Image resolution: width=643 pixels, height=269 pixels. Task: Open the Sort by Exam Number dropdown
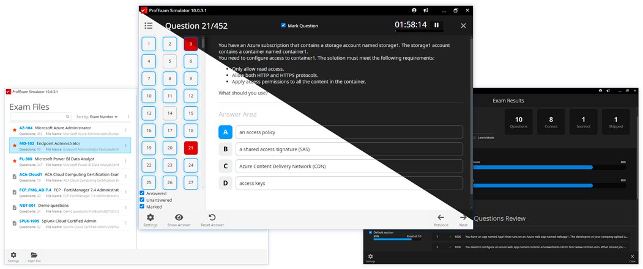[104, 117]
